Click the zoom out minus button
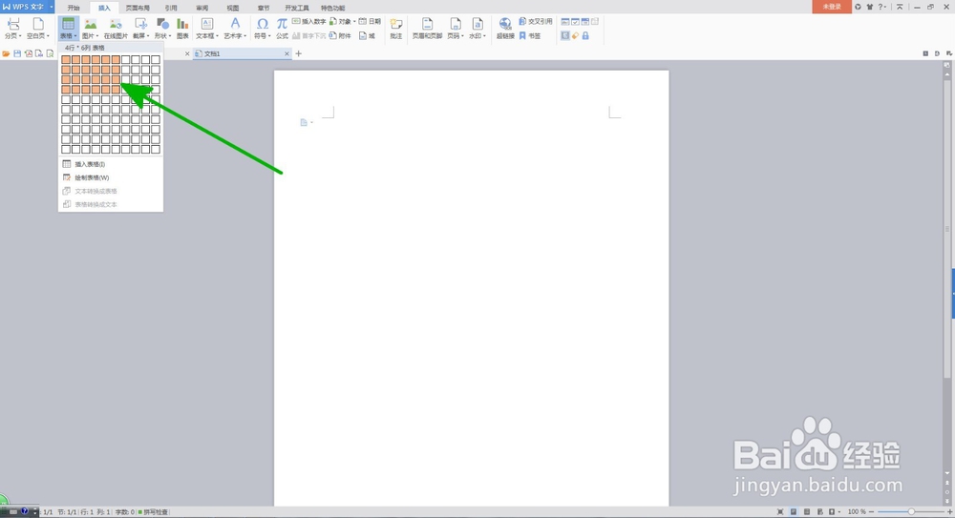 [871, 512]
